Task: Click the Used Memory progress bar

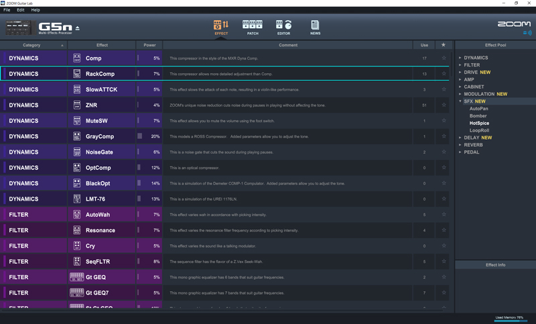Action: 511,321
